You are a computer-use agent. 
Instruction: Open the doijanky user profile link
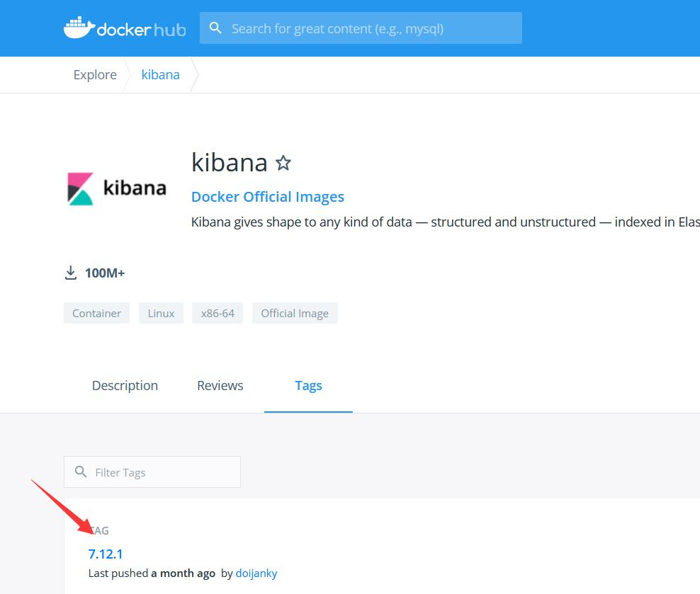[x=256, y=573]
